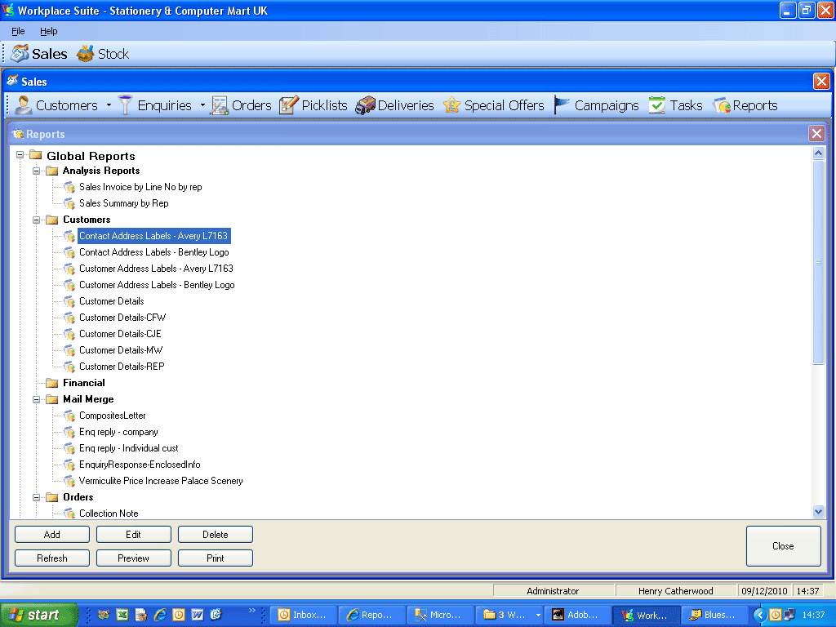
Task: Open the Stock module icon
Action: click(85, 53)
